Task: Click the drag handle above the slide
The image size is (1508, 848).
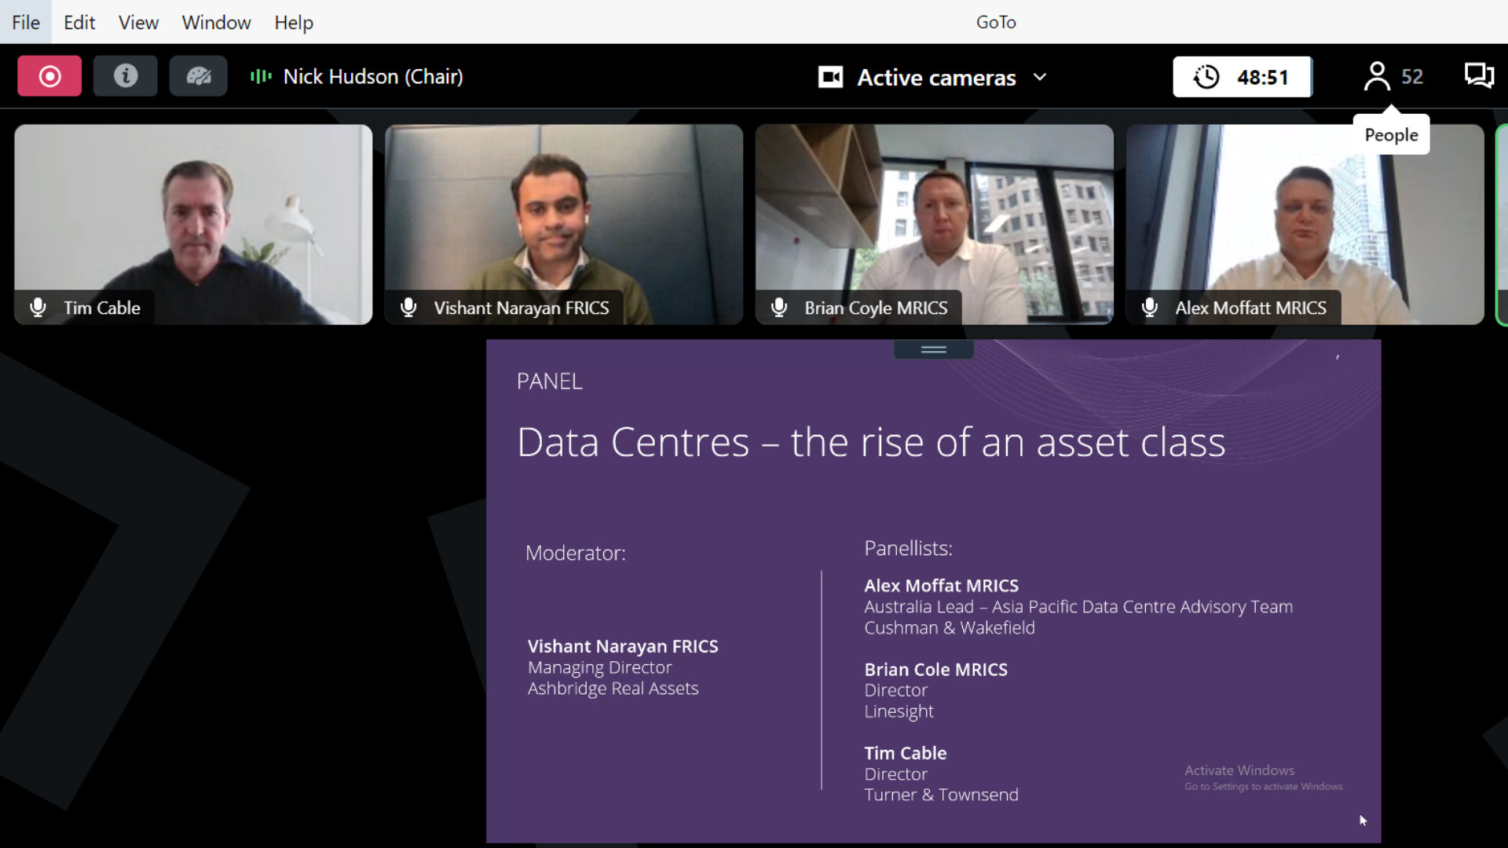Action: (x=933, y=349)
